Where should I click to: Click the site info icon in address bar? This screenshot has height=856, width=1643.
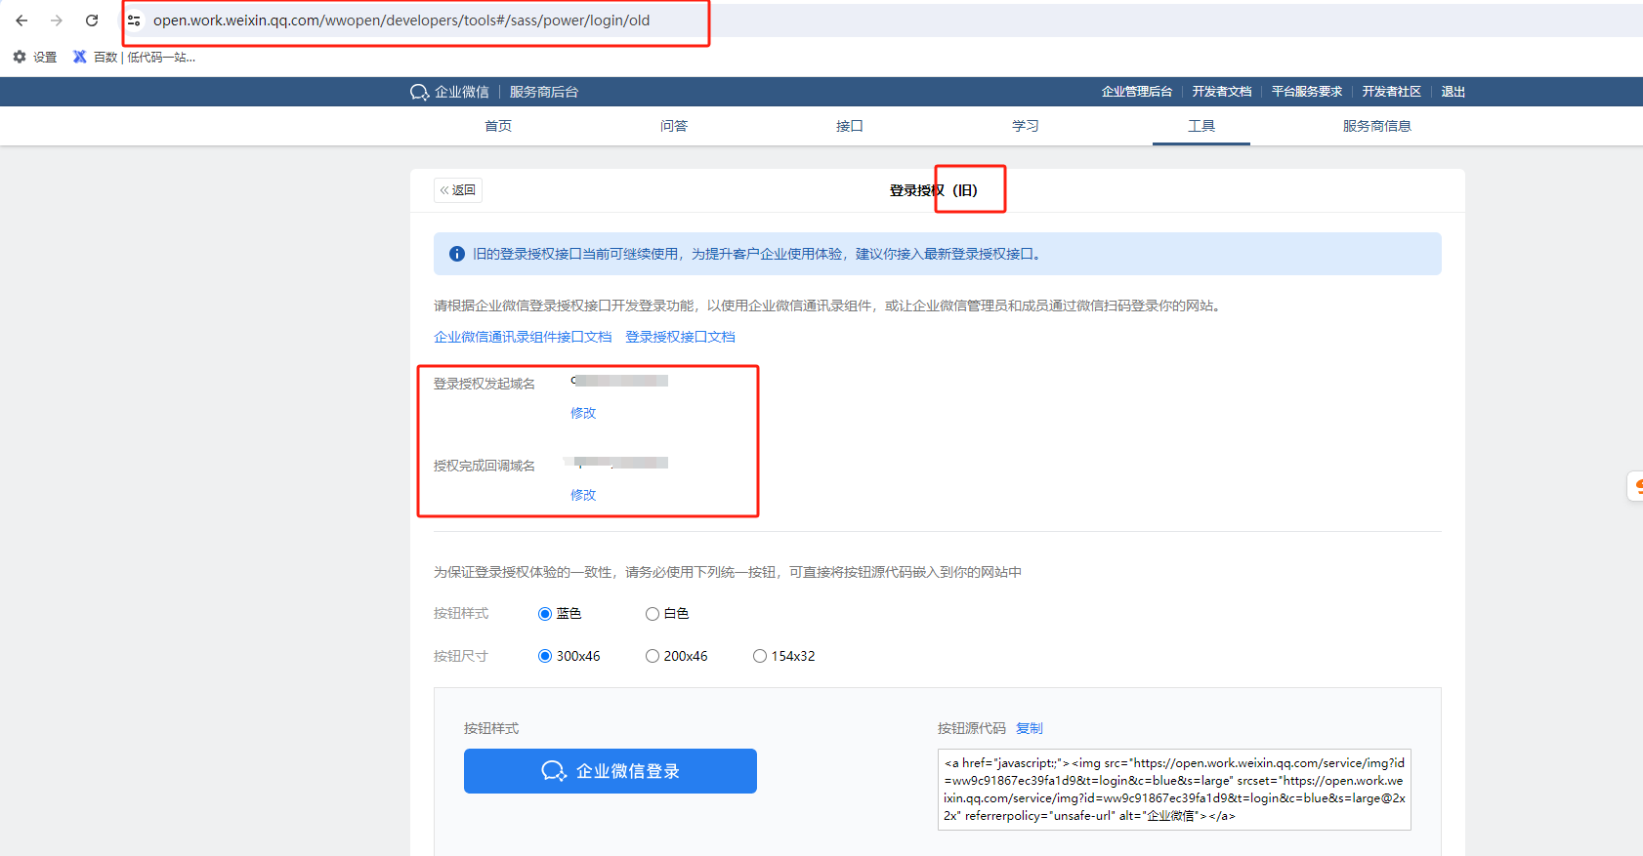(x=135, y=20)
